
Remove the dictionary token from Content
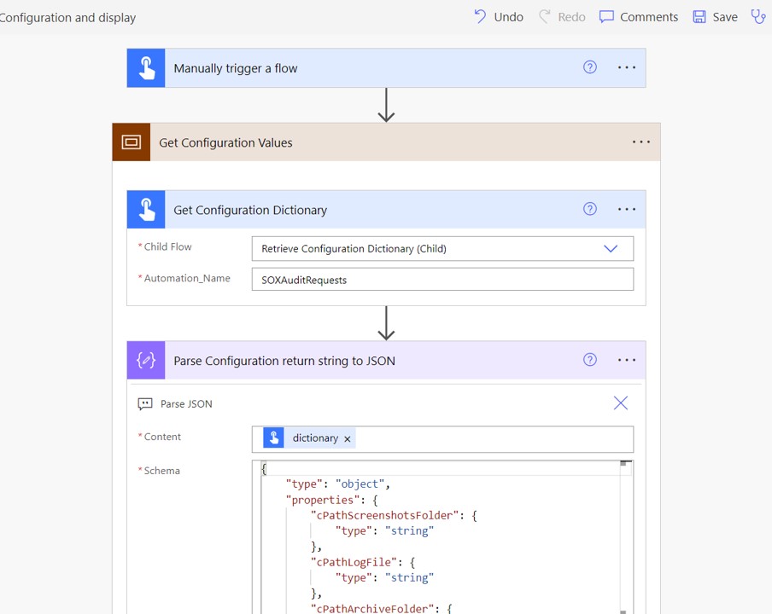coord(347,439)
